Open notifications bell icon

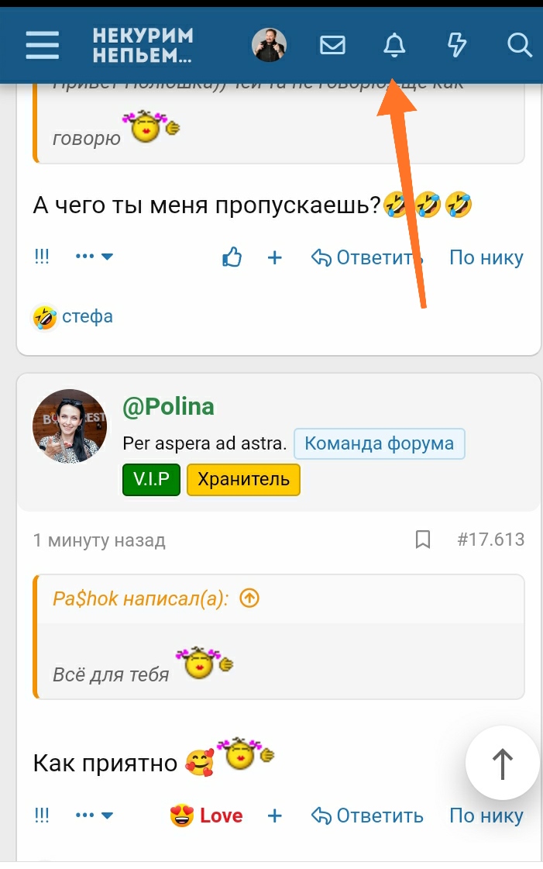(394, 46)
